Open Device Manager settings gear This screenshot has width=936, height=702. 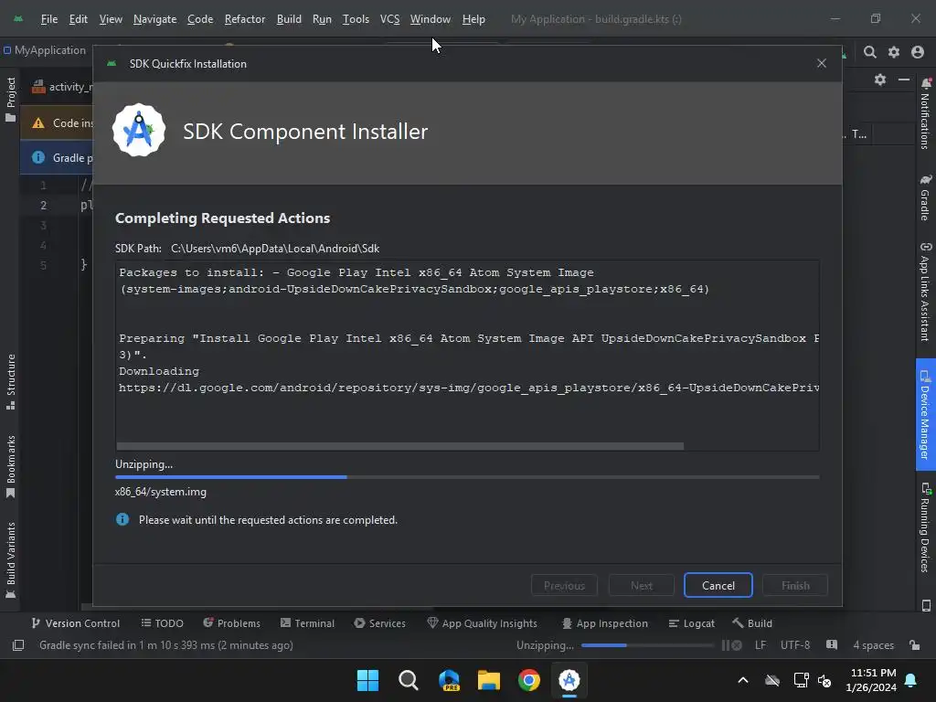click(x=880, y=80)
